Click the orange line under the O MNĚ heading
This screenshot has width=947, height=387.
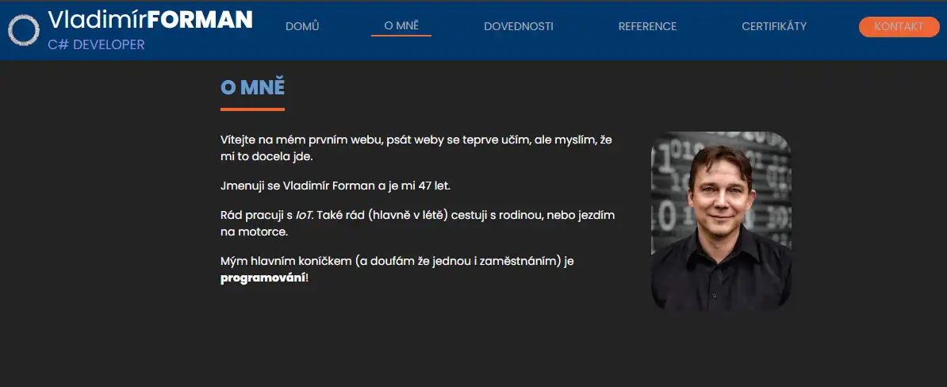(252, 109)
